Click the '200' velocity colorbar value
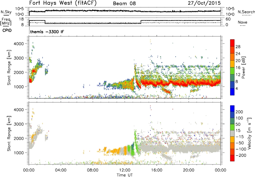 pos(239,112)
